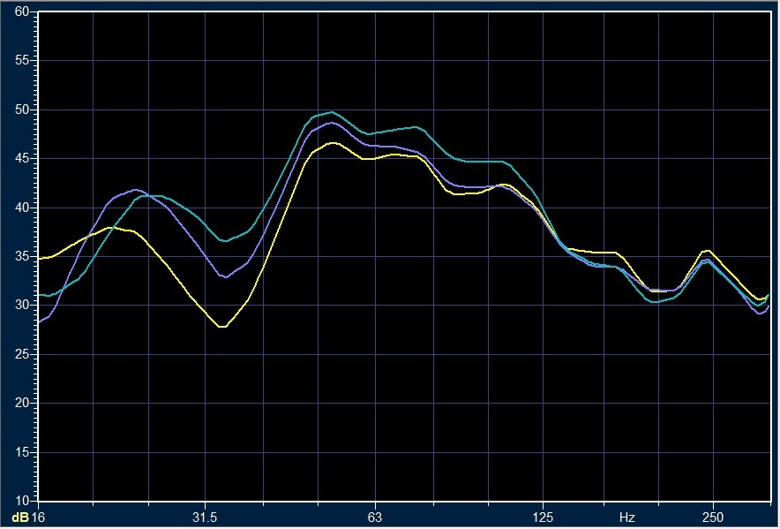This screenshot has height=529, width=780.
Task: Click the 31.5 frequency axis label
Action: (205, 518)
